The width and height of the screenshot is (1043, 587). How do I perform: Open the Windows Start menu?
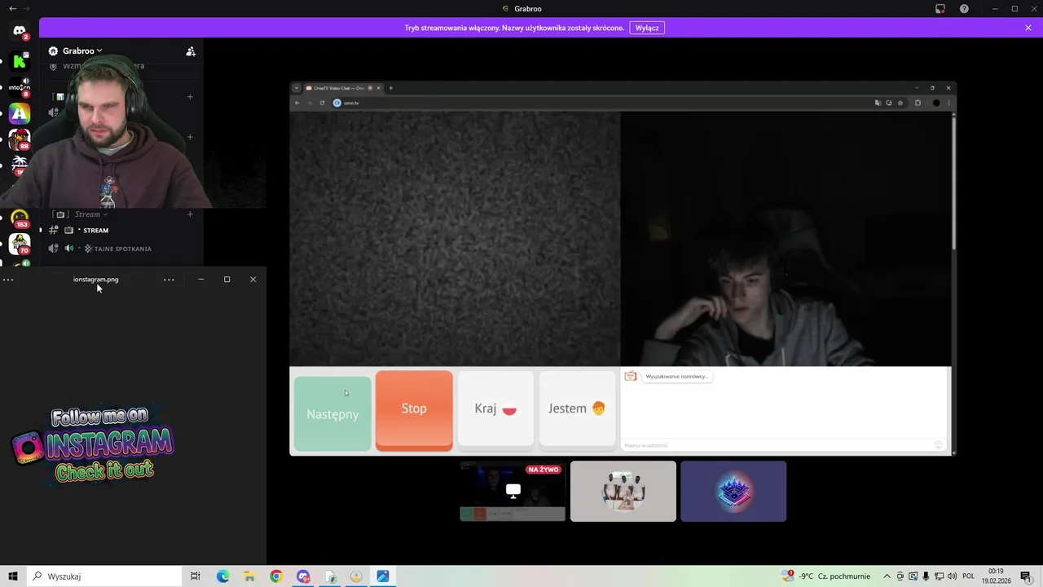(13, 576)
